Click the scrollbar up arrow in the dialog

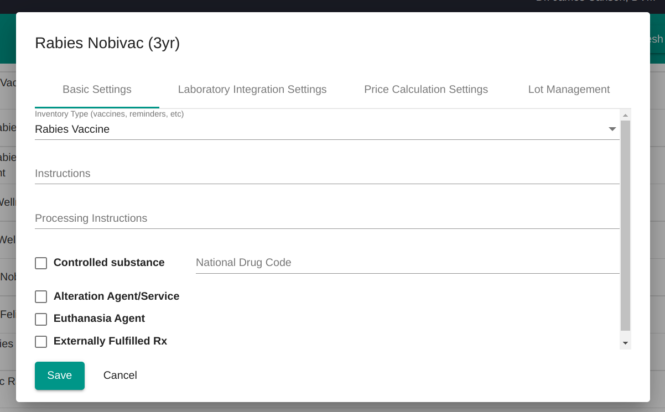(x=626, y=115)
